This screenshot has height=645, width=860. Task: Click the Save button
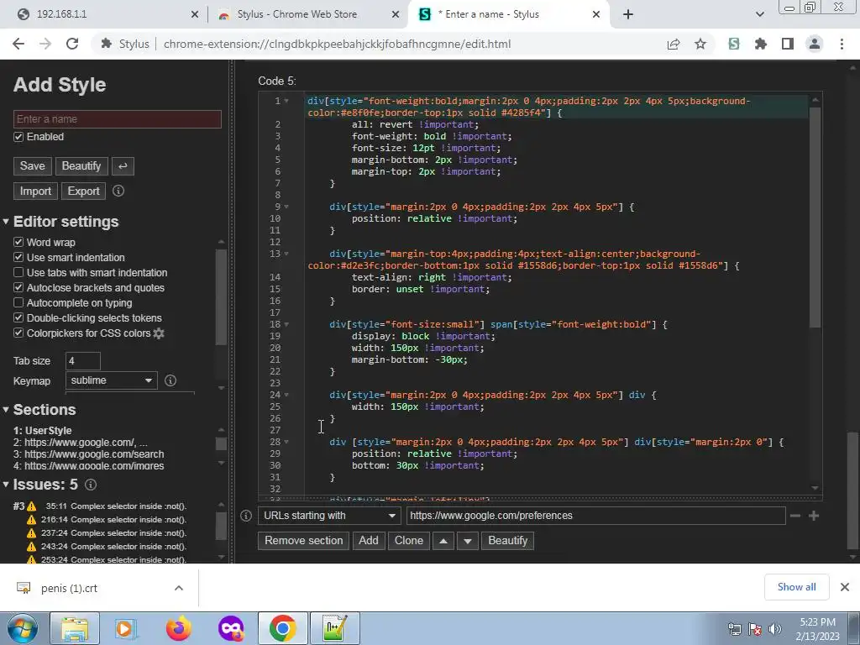tap(33, 166)
